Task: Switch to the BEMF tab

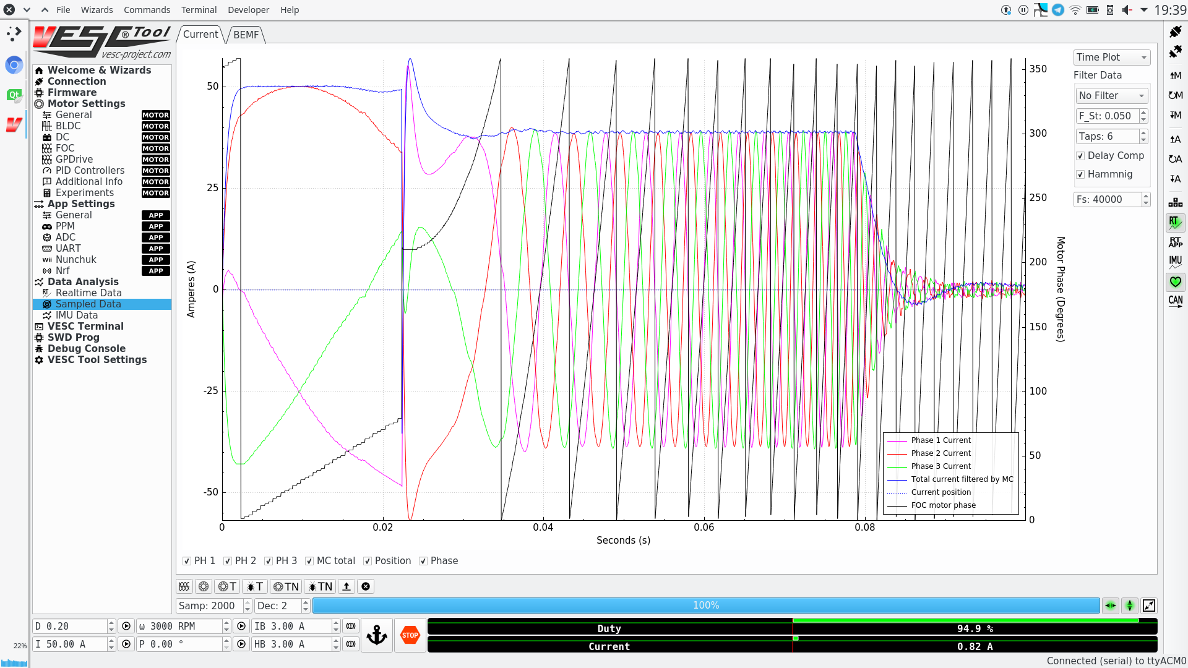Action: click(246, 35)
